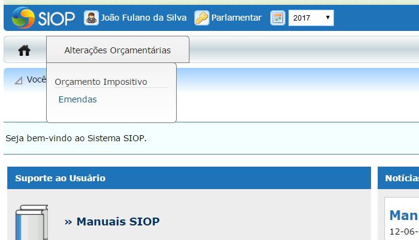Click the SIOP wordmark text
Viewport: 419px width, 240px height.
[56, 18]
